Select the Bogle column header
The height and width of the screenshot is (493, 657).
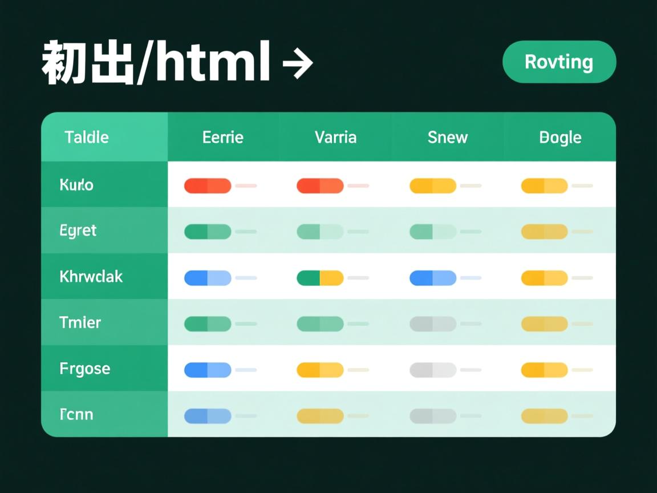pyautogui.click(x=560, y=137)
